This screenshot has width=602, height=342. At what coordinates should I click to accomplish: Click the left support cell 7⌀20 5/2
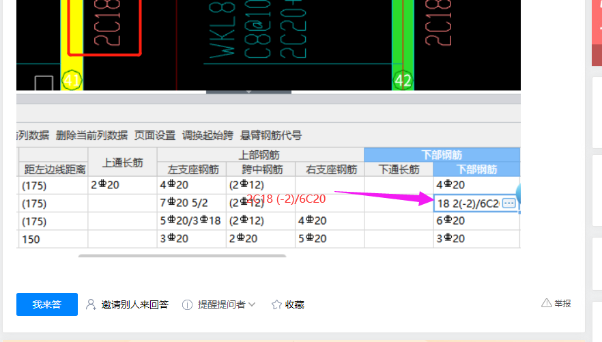click(192, 203)
